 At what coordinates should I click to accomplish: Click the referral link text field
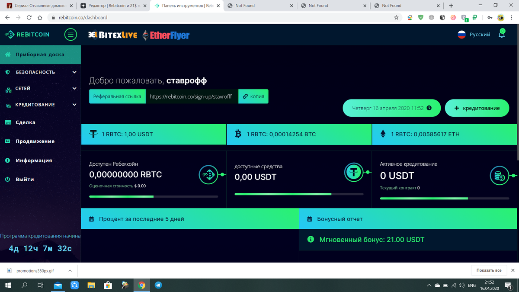[x=192, y=96]
